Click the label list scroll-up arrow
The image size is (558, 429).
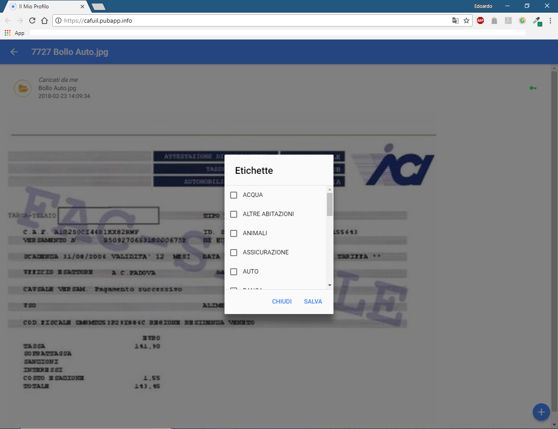(330, 189)
